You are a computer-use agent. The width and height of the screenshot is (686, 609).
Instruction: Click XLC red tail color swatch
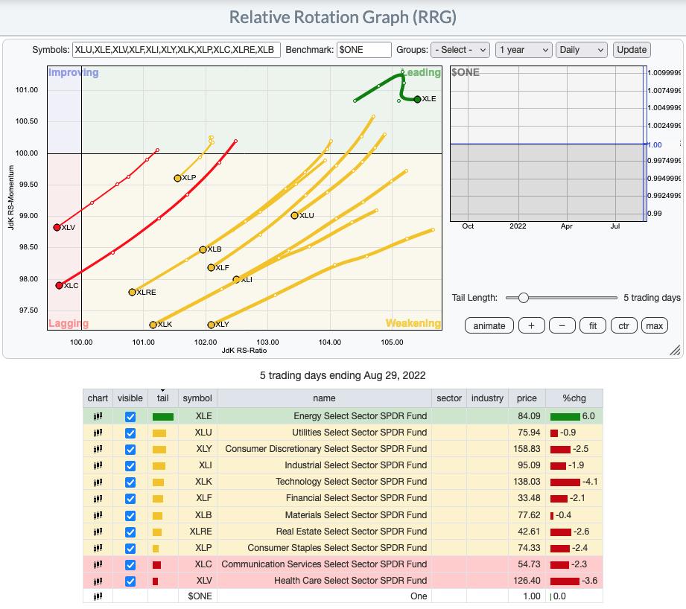tap(156, 565)
